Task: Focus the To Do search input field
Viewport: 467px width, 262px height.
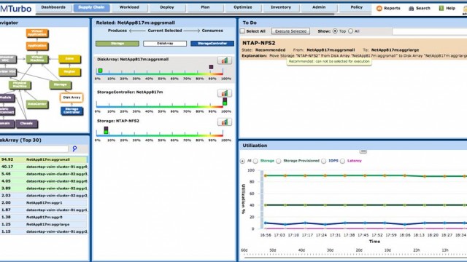Action: pos(430,31)
